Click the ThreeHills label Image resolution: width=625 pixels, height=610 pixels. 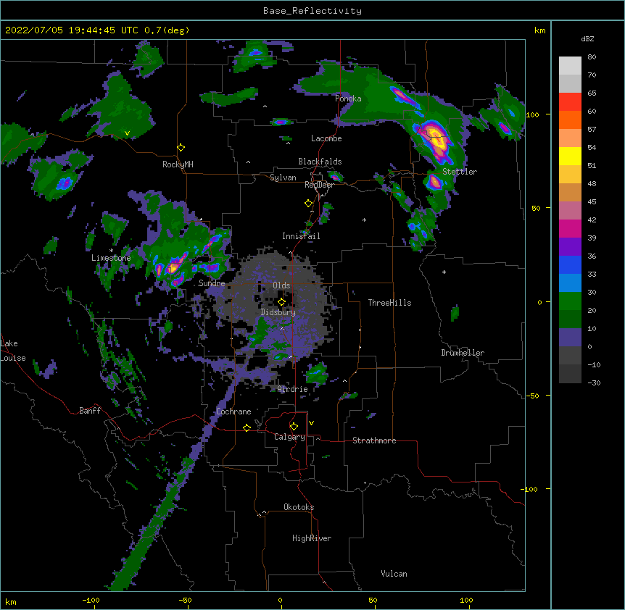pos(389,303)
